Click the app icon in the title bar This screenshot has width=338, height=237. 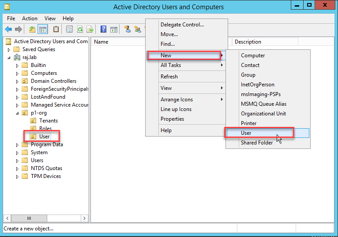pos(7,7)
